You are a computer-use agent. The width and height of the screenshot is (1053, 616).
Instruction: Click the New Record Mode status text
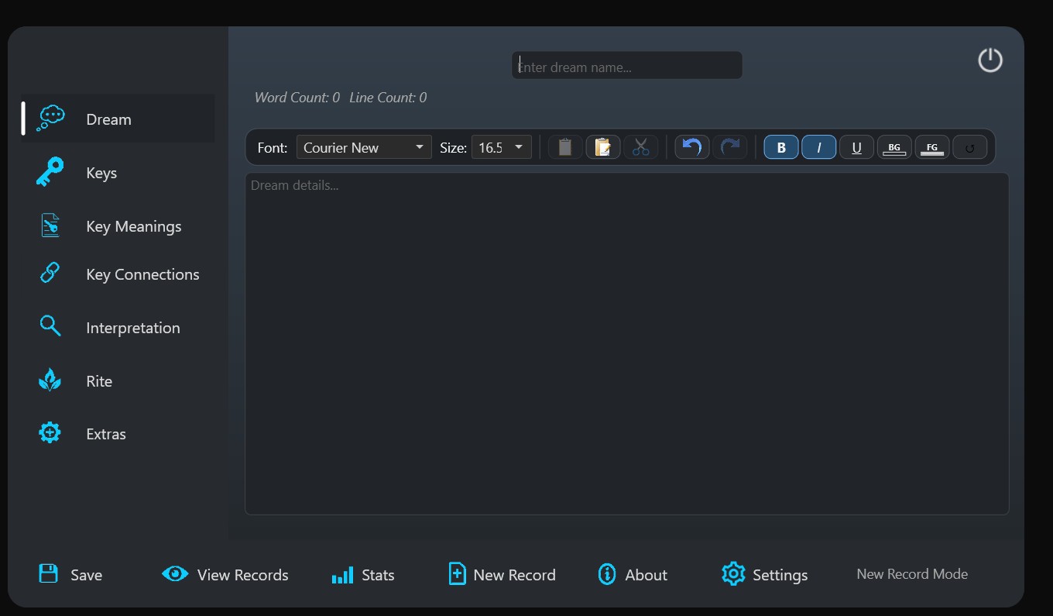coord(912,574)
